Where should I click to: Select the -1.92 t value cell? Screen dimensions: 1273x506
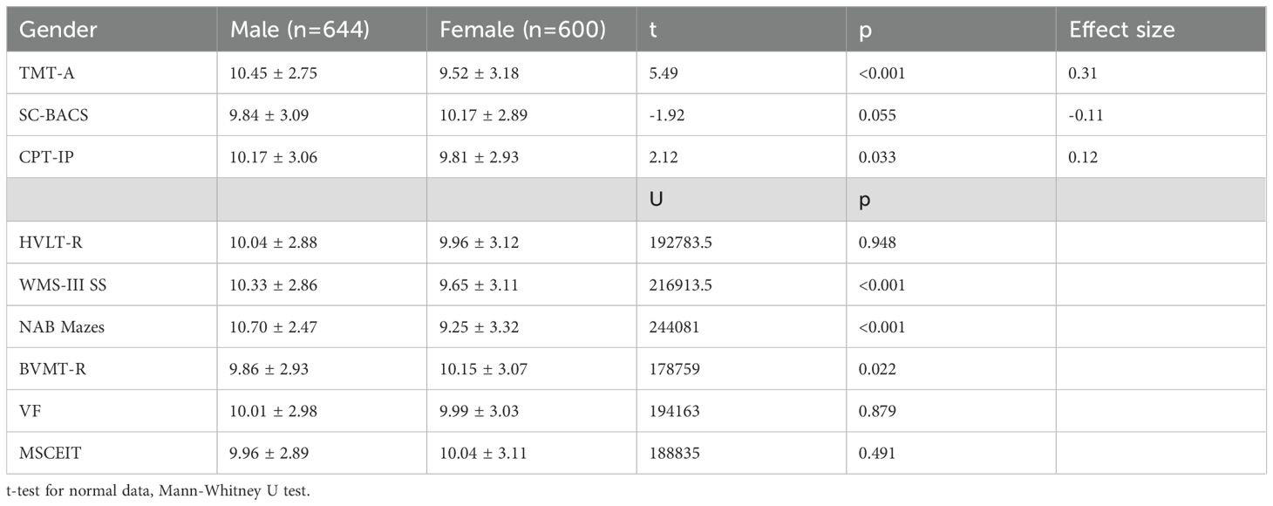664,115
